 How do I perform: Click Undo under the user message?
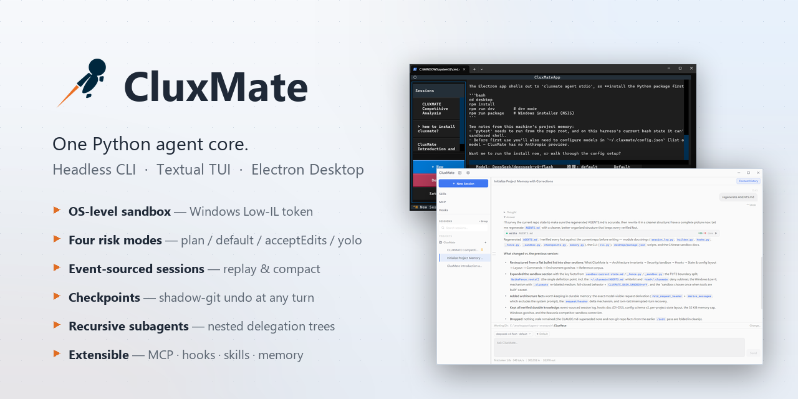tap(751, 205)
